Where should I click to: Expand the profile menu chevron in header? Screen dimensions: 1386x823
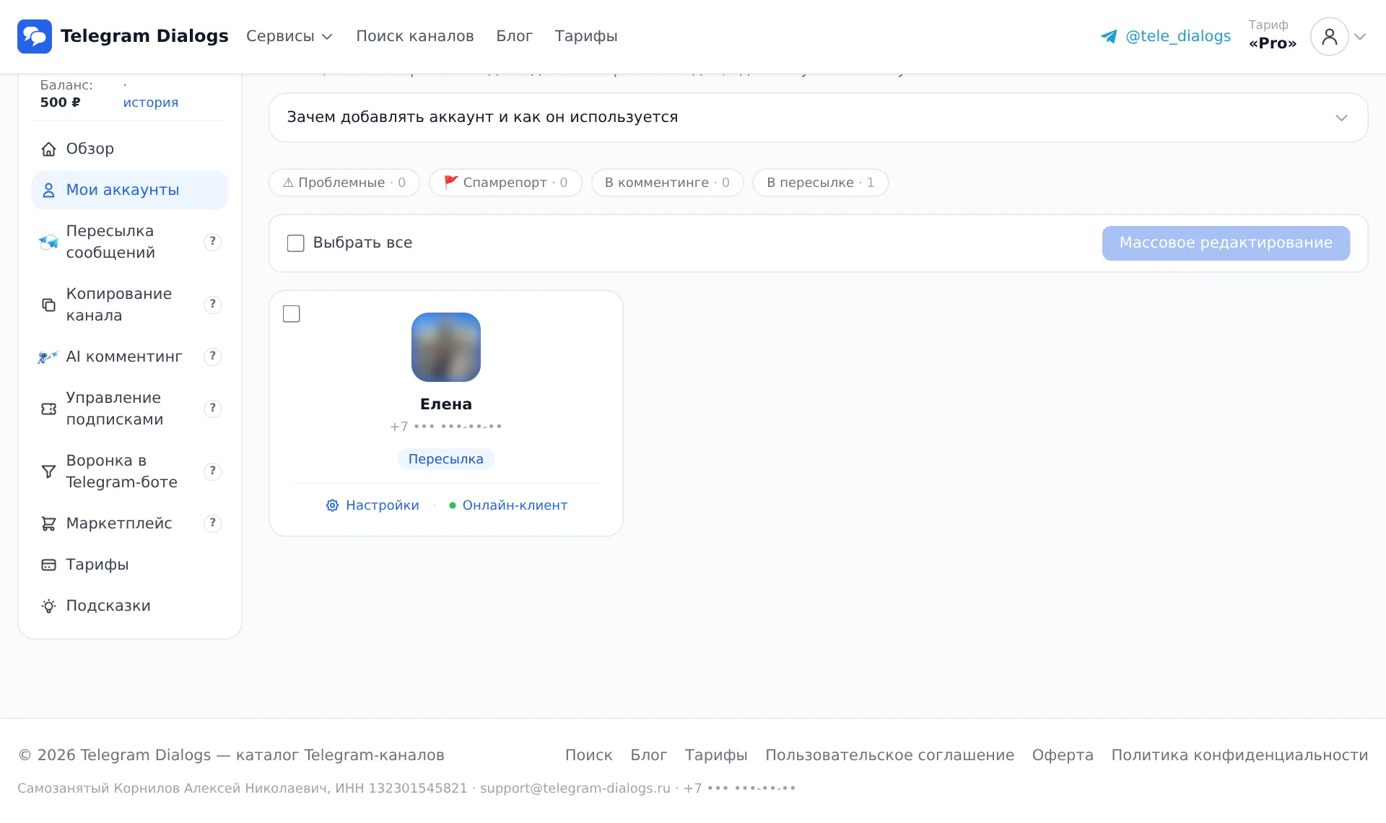click(x=1360, y=37)
